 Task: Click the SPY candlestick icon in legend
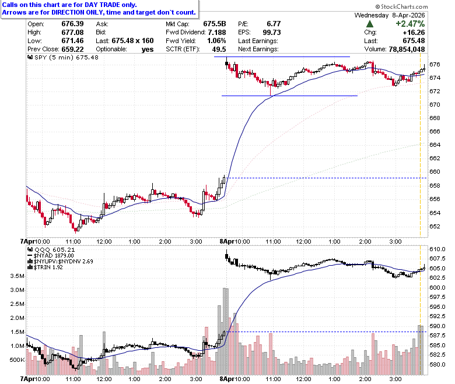pyautogui.click(x=30, y=57)
